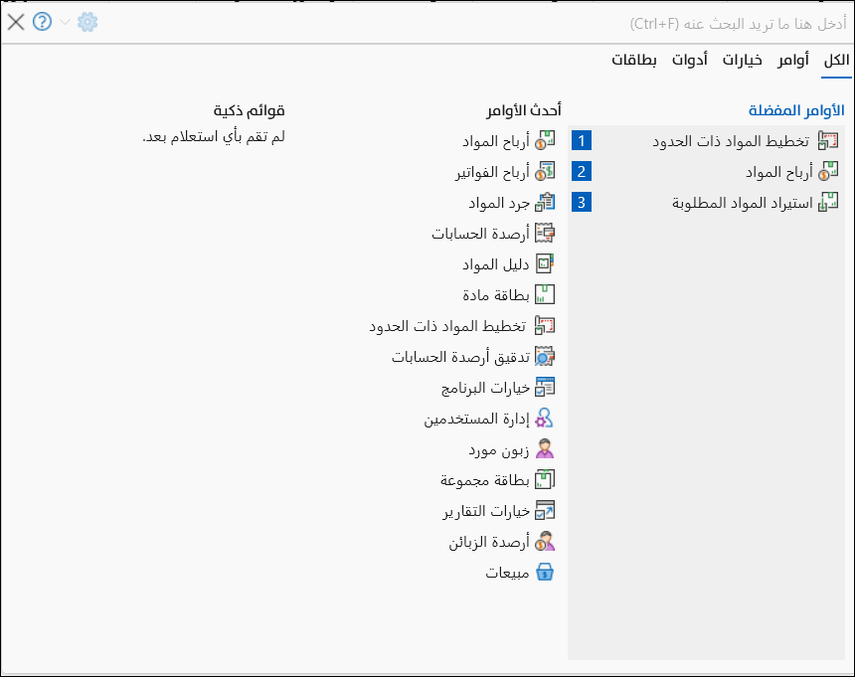Click the 'خيارات البرنامج' icon
This screenshot has height=677, width=855.
[x=545, y=387]
